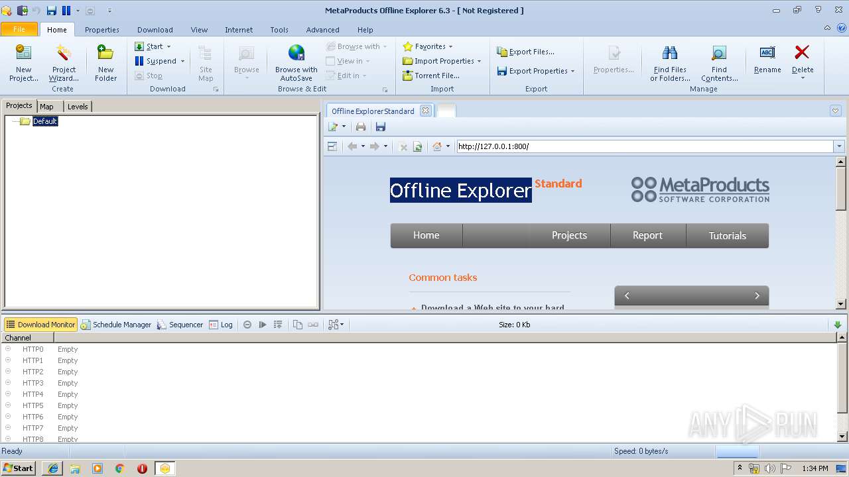
Task: Open the address bar URL history dropdown
Action: tap(839, 146)
